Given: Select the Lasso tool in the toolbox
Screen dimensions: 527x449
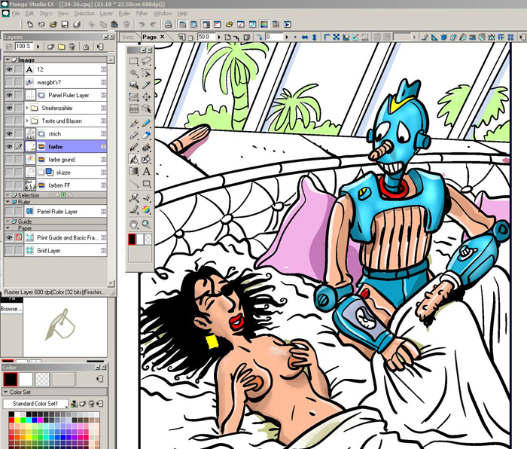Looking at the screenshot, I should click(x=146, y=61).
